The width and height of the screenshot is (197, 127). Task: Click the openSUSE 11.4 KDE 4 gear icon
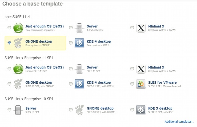[79, 43]
